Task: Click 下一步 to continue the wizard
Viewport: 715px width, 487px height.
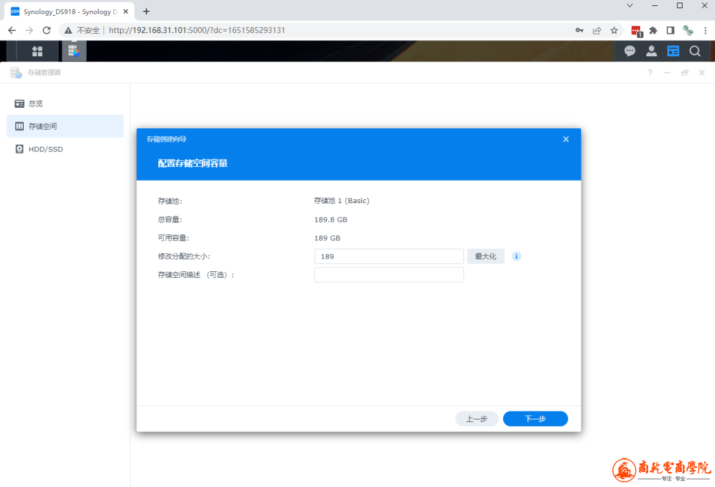Action: pos(535,419)
